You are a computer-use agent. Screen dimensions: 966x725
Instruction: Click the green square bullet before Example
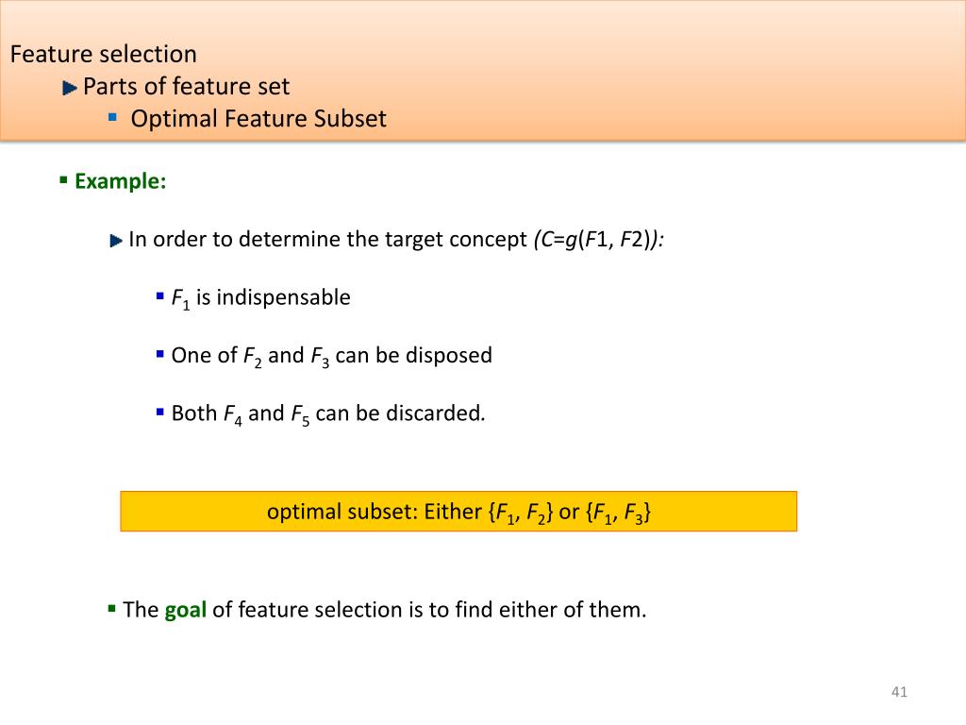(x=63, y=180)
